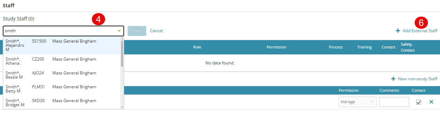This screenshot has height=126, width=440.
Task: Click the Cancel link
Action: point(156,31)
